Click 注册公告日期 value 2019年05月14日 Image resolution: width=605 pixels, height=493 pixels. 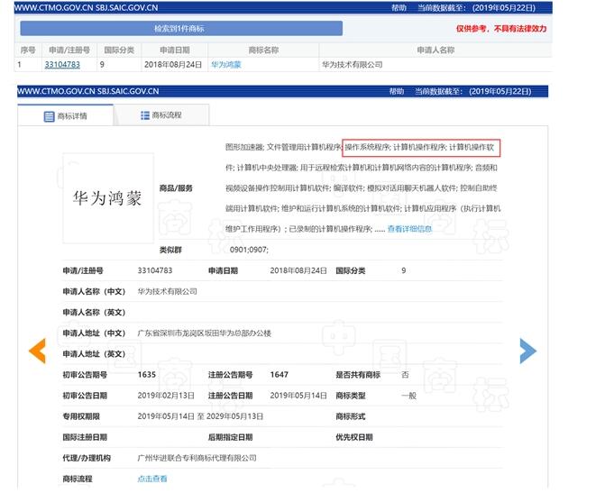[x=298, y=396]
